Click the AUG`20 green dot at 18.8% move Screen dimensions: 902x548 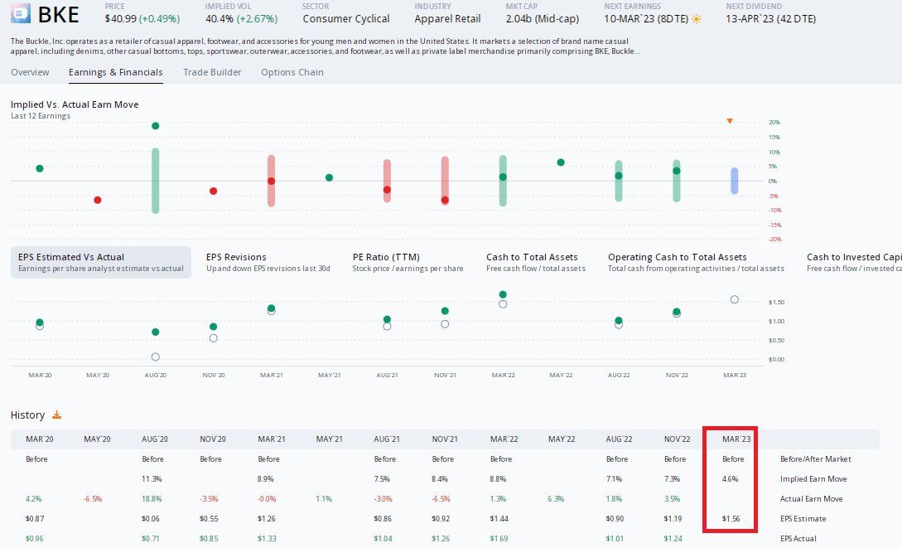(156, 125)
